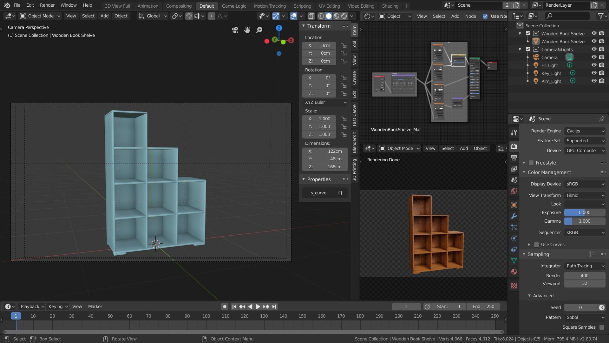Open Device GPU Compute dropdown
The image size is (609, 343).
(585, 151)
